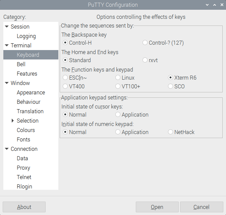Screen dimensions: 226x215
Task: Collapse the Session tree category arrow
Action: (x=7, y=27)
